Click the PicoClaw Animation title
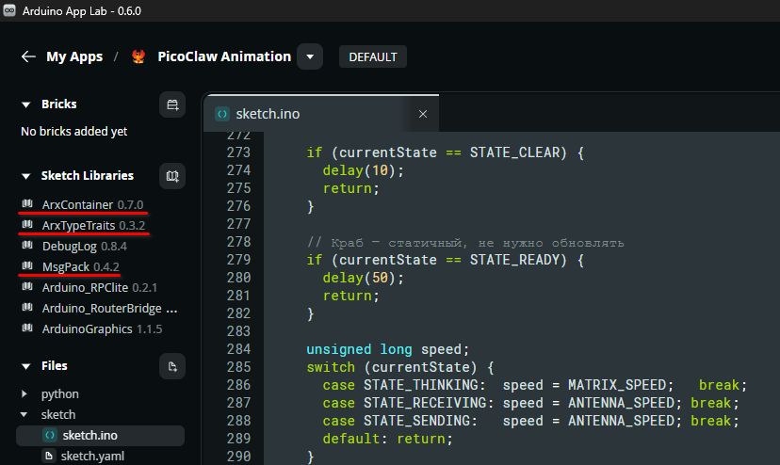The height and width of the screenshot is (465, 780). [x=224, y=56]
